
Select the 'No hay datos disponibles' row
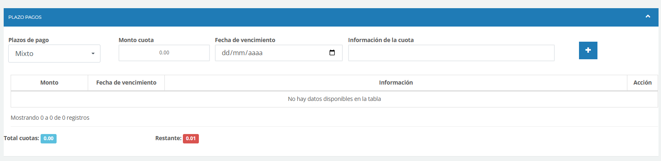334,99
